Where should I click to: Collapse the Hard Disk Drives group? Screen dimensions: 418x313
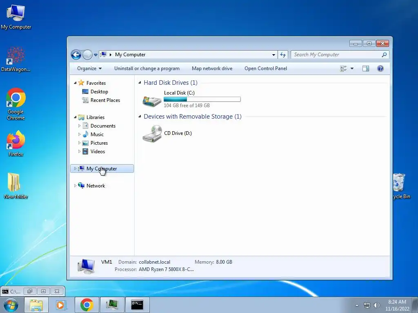pyautogui.click(x=140, y=82)
